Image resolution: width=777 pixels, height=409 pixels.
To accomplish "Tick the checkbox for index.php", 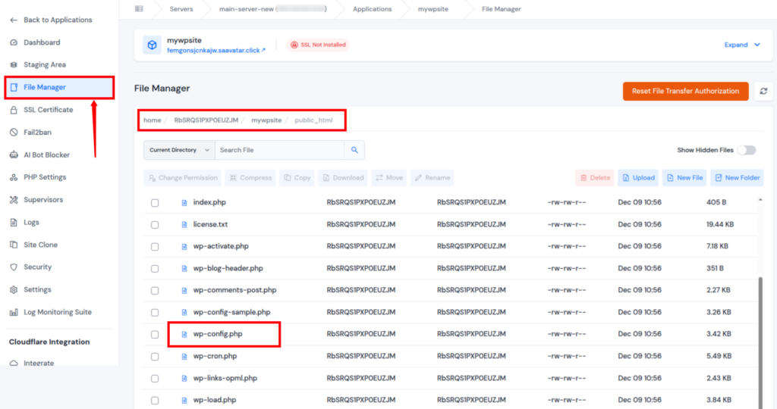I will 155,203.
